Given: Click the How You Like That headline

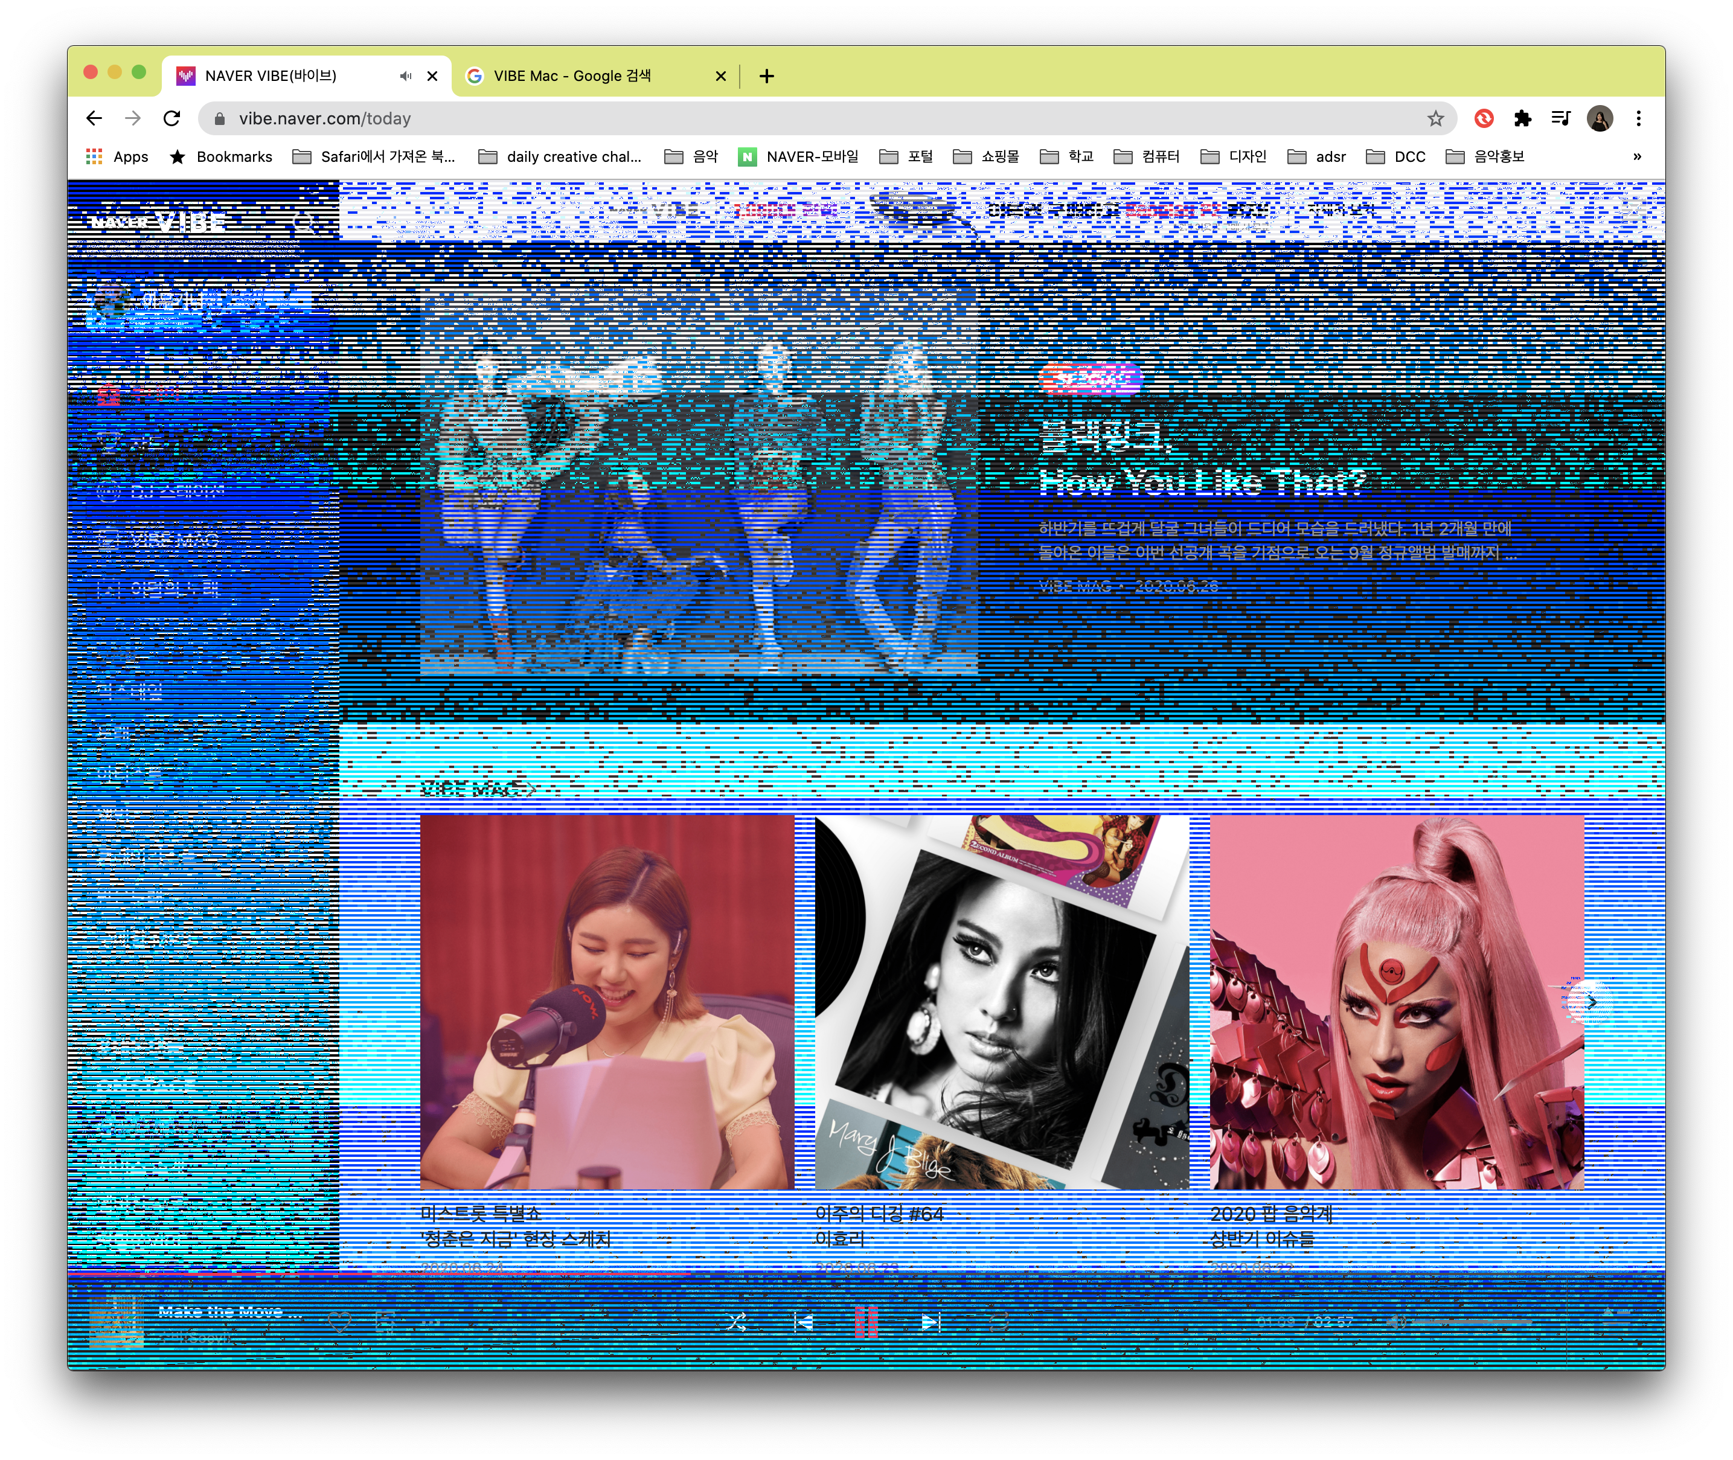Looking at the screenshot, I should tap(1201, 481).
